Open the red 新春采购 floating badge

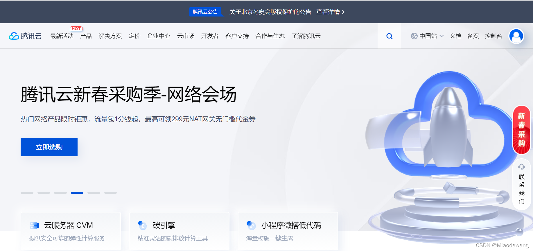pyautogui.click(x=521, y=130)
